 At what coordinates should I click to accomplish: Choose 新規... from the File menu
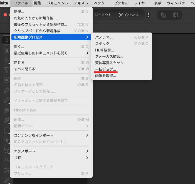(x=51, y=12)
